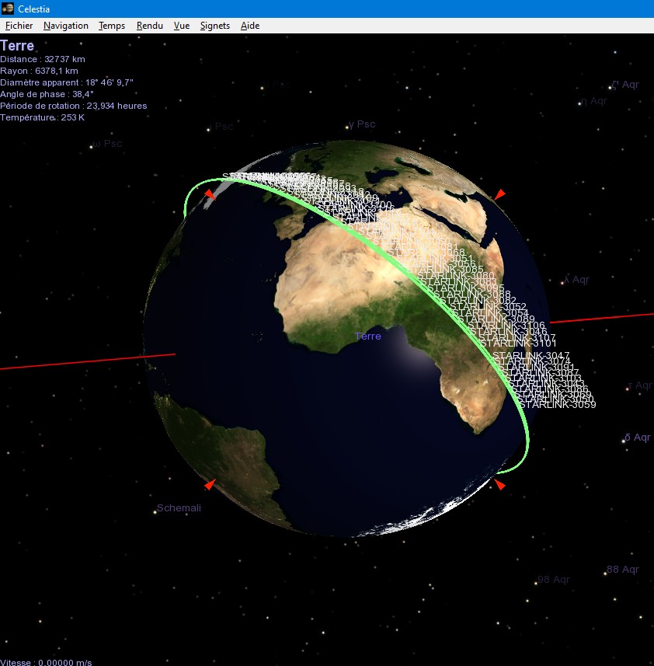This screenshot has height=666, width=654.
Task: Open the Fichier menu
Action: pyautogui.click(x=19, y=26)
